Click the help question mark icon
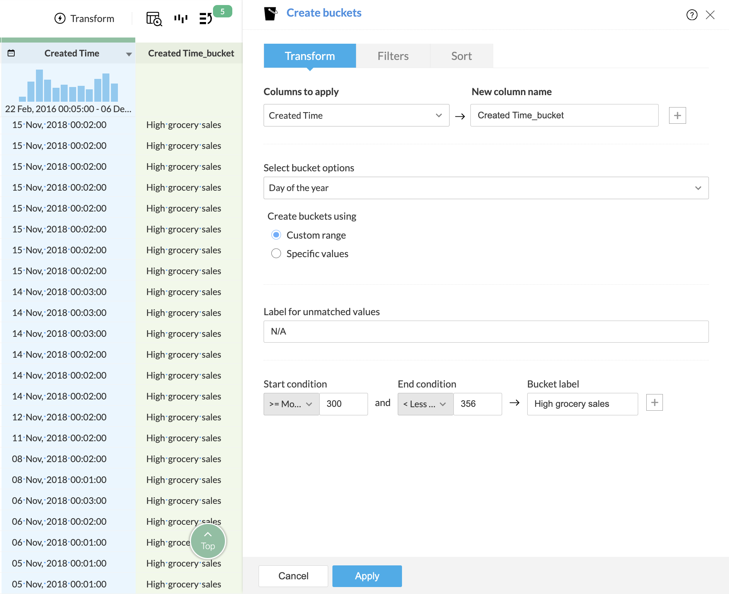 click(x=692, y=15)
